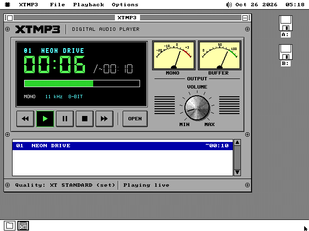Click the XTMP3 player icon in bottom taskbar

click(x=23, y=226)
